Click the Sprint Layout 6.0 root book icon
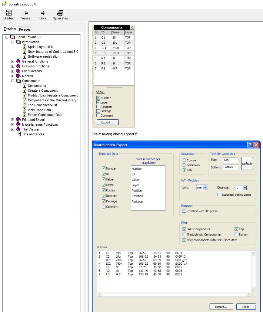 point(12,37)
